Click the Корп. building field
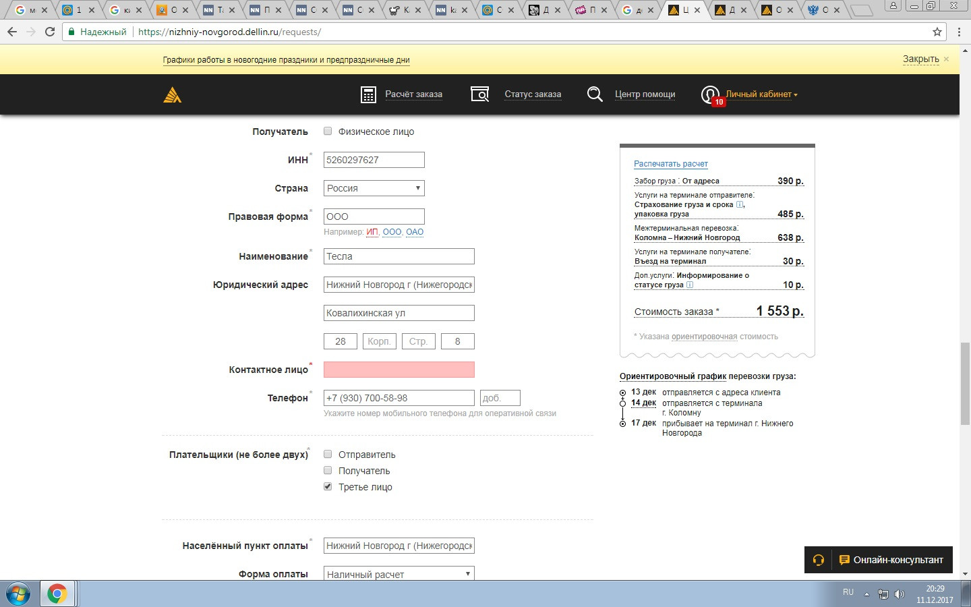The image size is (971, 607). [380, 341]
